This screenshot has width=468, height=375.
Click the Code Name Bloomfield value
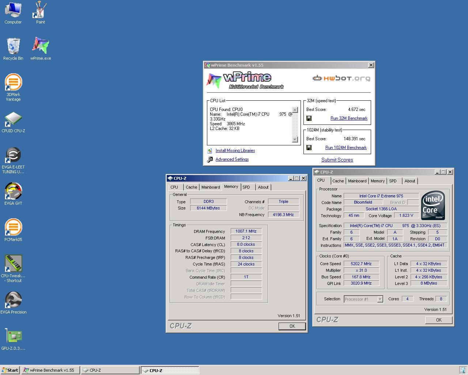point(363,203)
